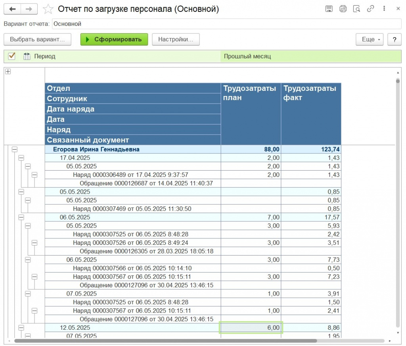Open help with the ? button
The height and width of the screenshot is (346, 406).
(x=394, y=39)
